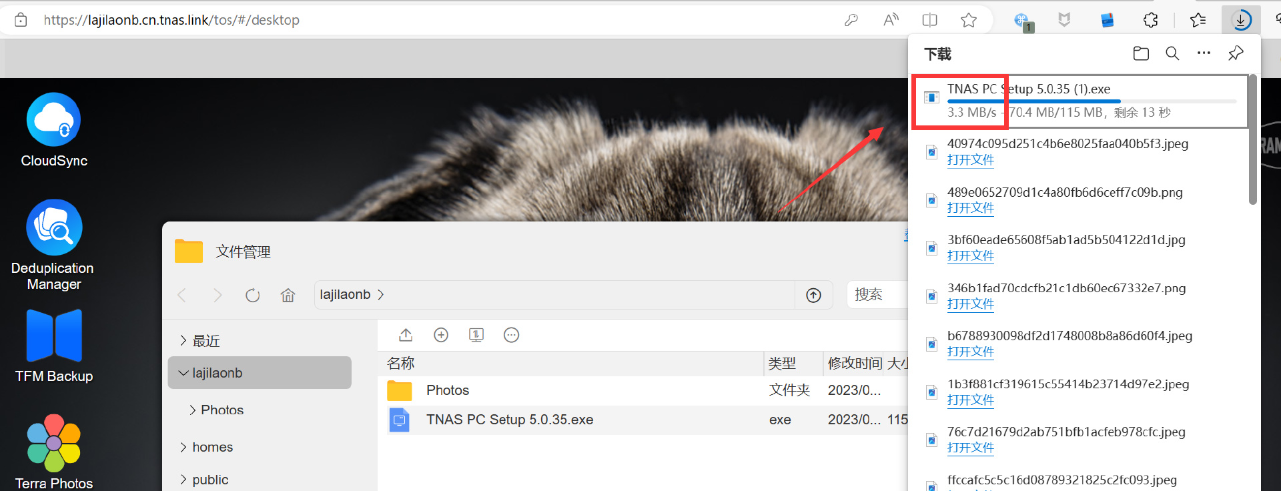1281x491 pixels.
Task: Open file link for 489e0652709d1c4a80fb6d6ceff7c09b.png
Action: click(971, 208)
